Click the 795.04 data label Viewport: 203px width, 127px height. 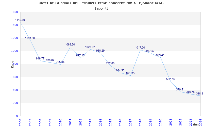point(60,62)
